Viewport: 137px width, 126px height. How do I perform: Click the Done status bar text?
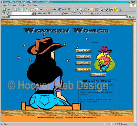point(6,124)
